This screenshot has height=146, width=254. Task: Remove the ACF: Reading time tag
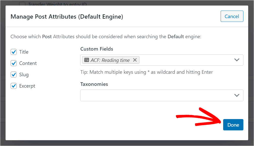(x=135, y=60)
